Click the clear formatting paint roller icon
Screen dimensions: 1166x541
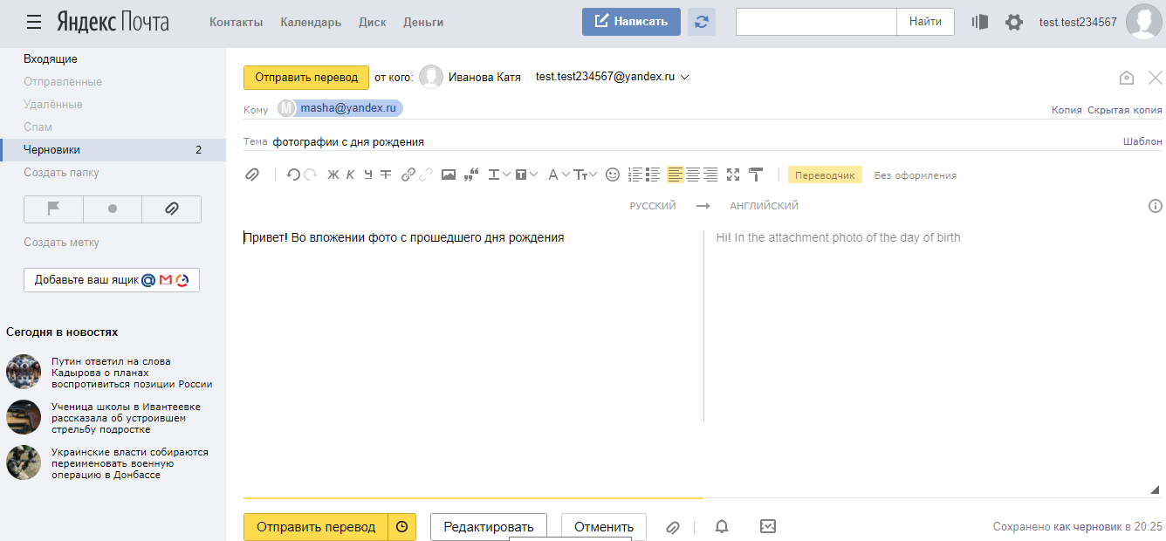point(756,175)
